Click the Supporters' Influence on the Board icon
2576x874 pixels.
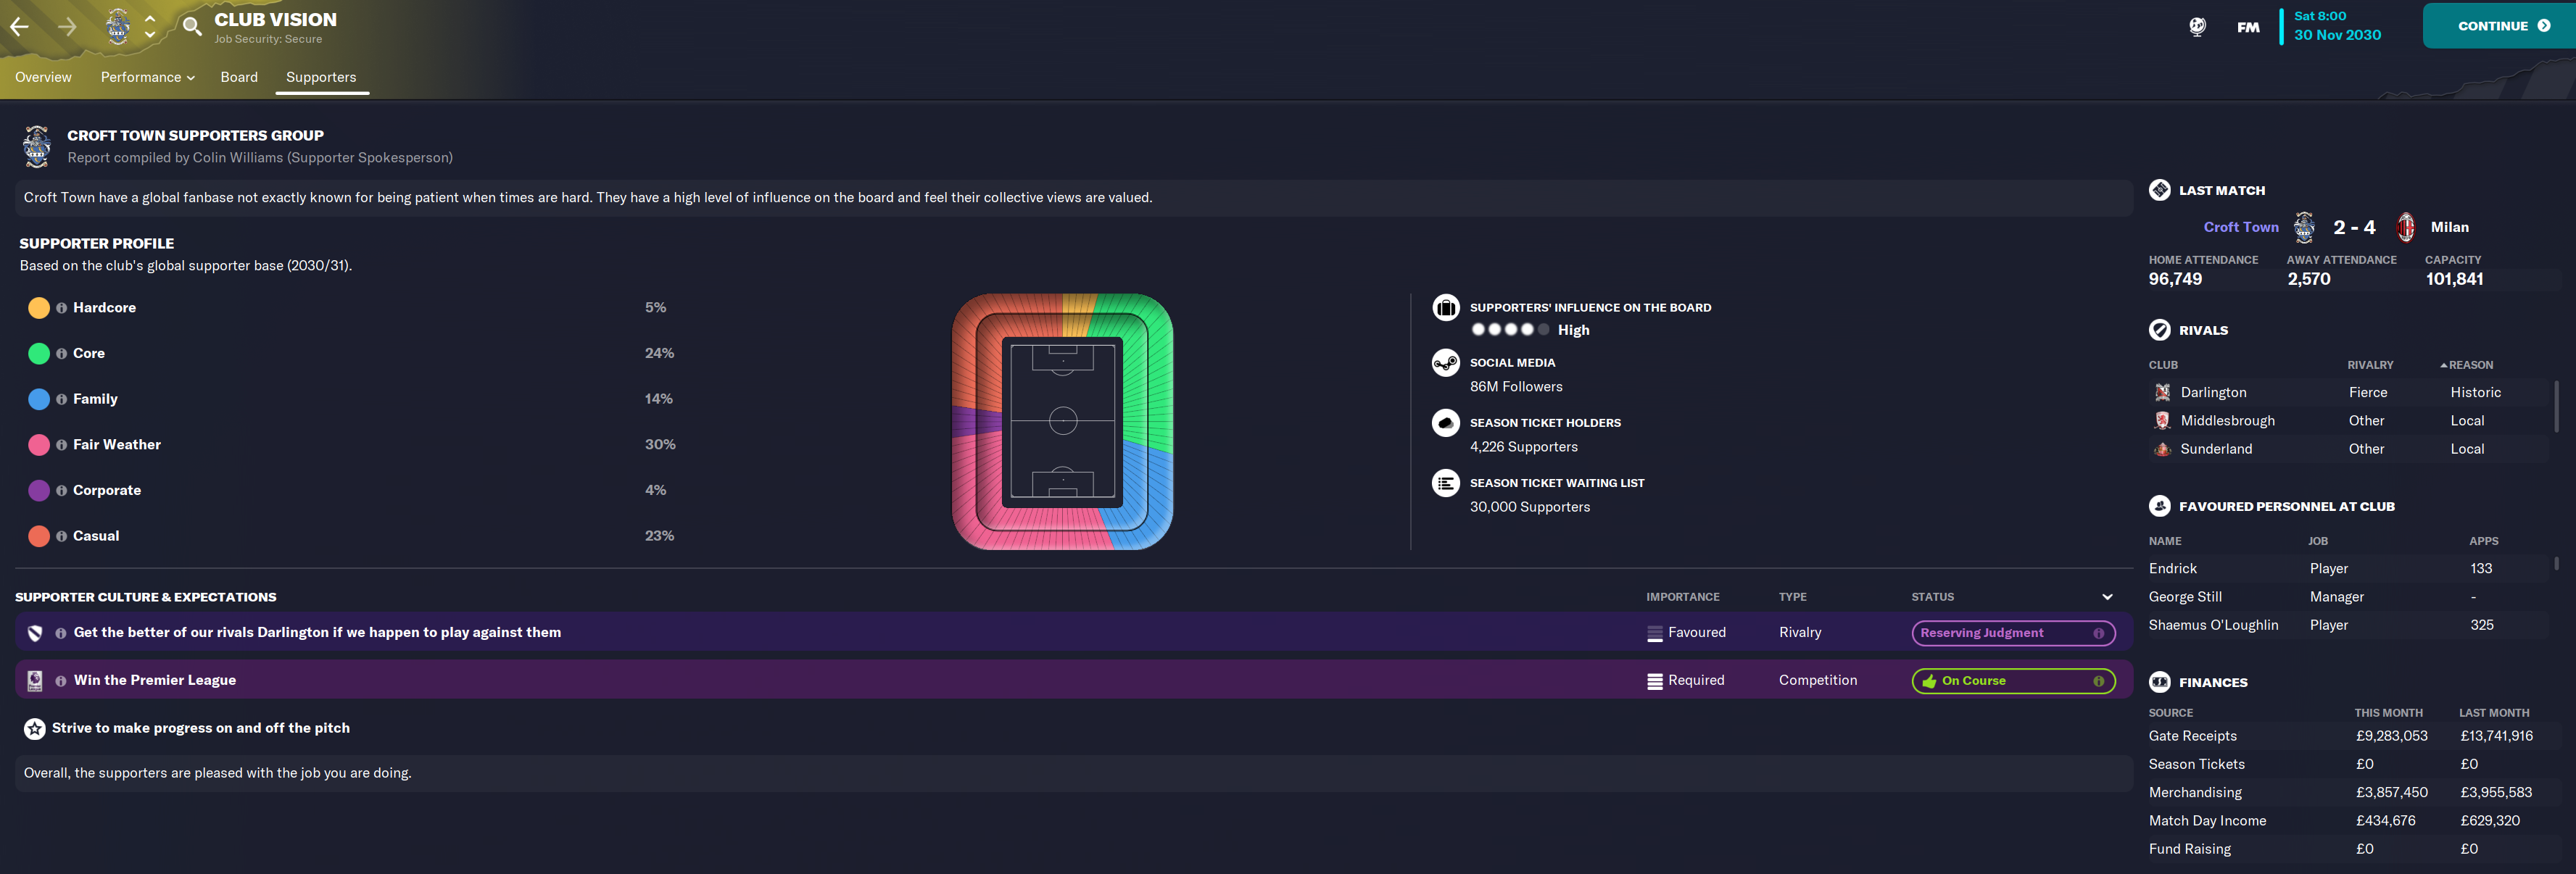pyautogui.click(x=1445, y=308)
